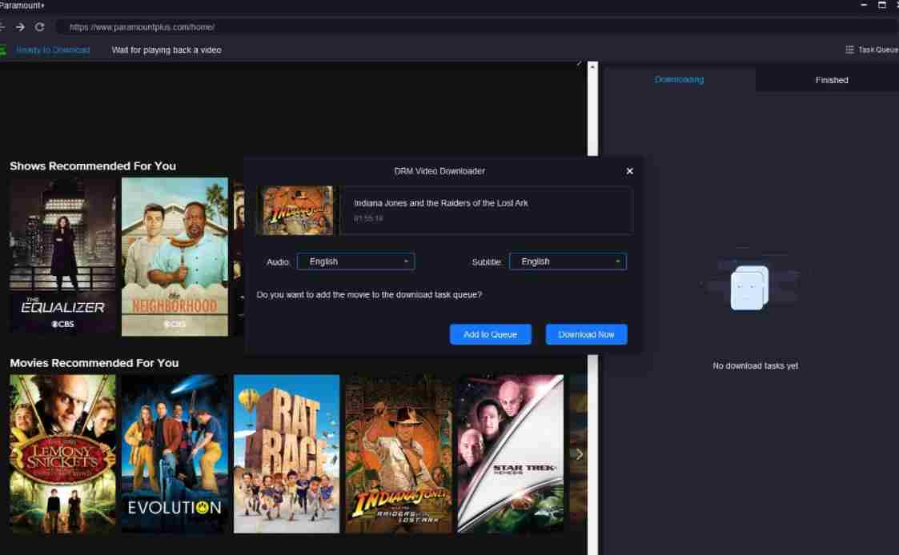This screenshot has width=899, height=555.
Task: Open the Subtitle language dropdown
Action: tap(568, 262)
